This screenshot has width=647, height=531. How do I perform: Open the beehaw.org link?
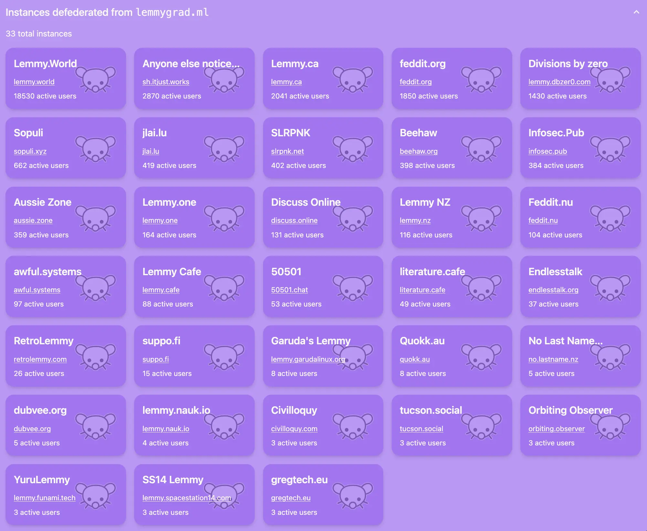click(419, 151)
